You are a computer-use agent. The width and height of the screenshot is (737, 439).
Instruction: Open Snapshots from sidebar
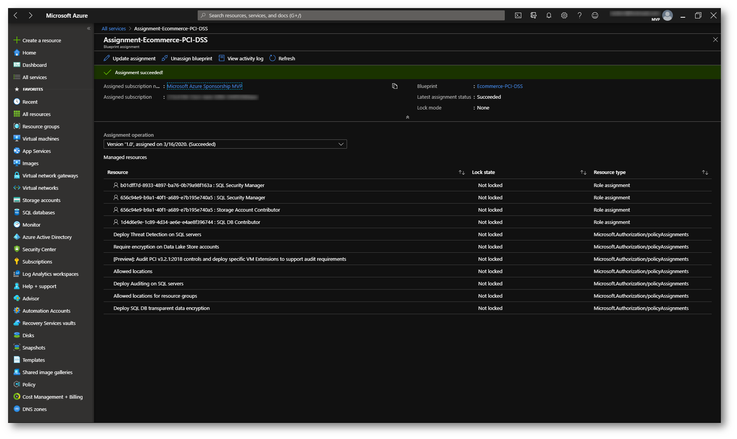pos(30,348)
